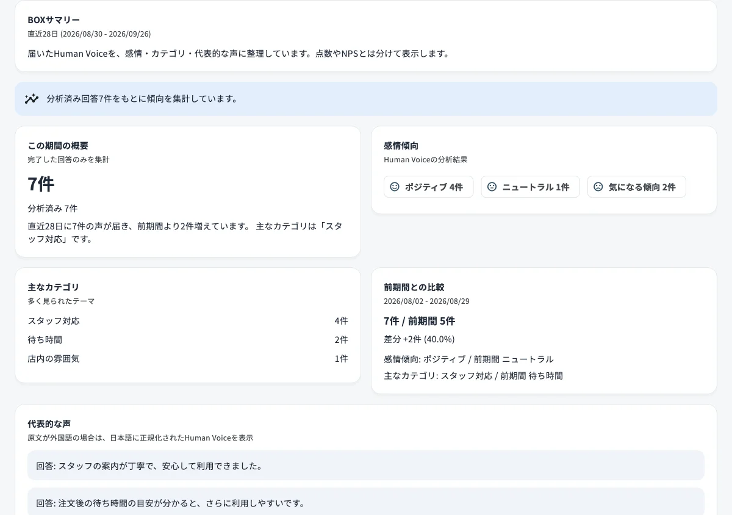Click the neutral face icon for ニュートラル
732x515 pixels.
coord(492,187)
